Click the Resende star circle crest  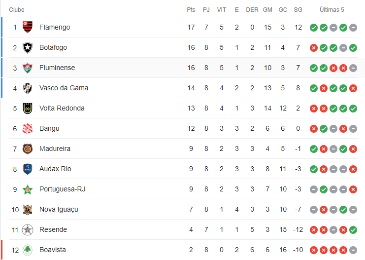(x=28, y=230)
